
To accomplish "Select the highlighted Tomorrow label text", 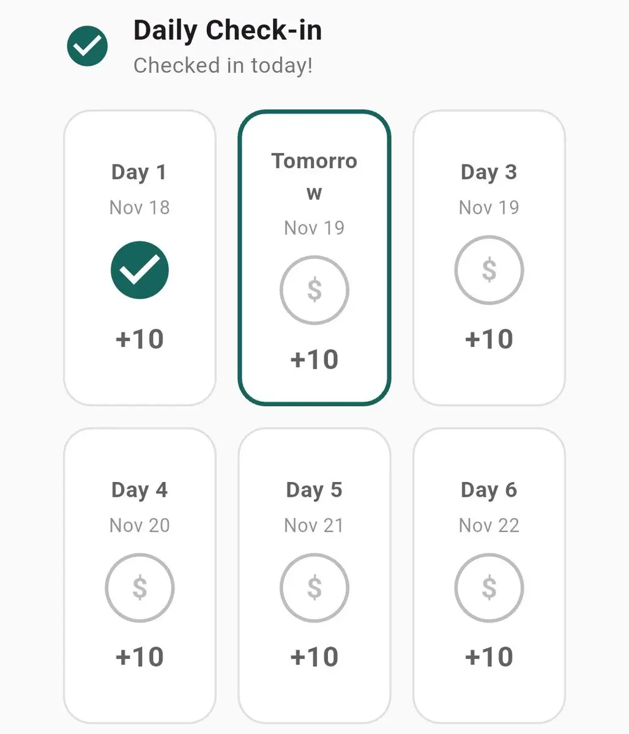I will [x=314, y=176].
